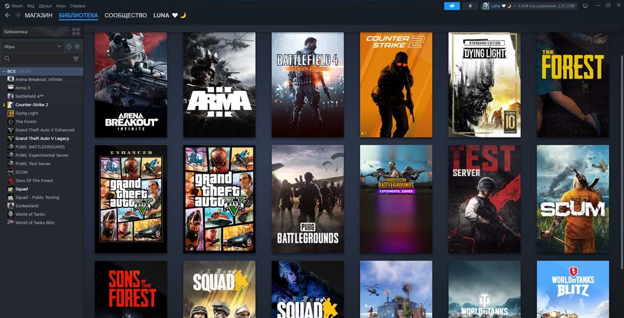Click the Luna account avatar
Image resolution: width=624 pixels, height=318 pixels.
(485, 6)
